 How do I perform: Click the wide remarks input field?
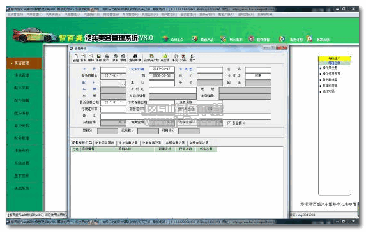[x=186, y=116]
